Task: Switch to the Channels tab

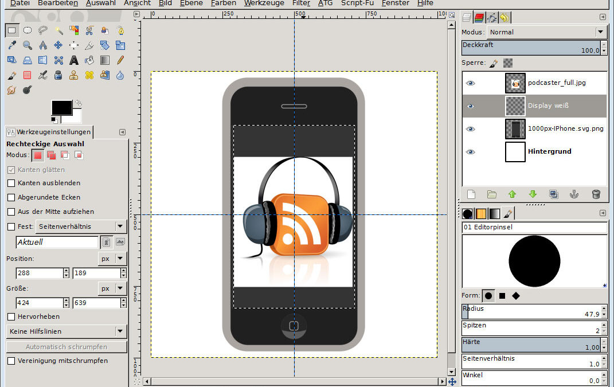Action: (479, 18)
